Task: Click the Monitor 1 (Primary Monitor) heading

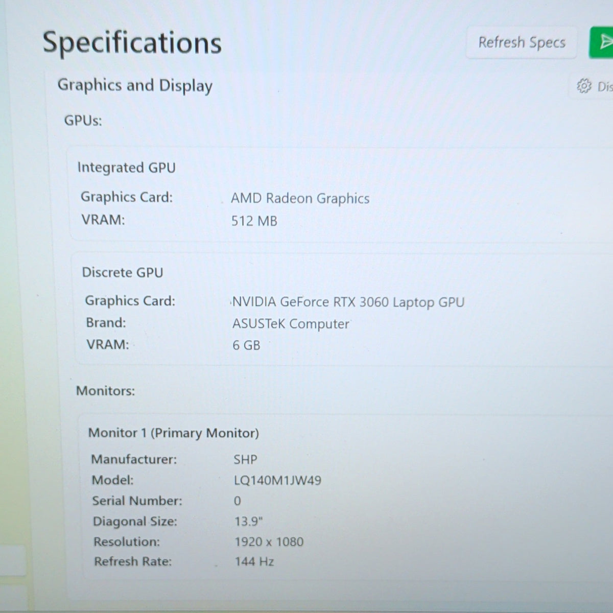Action: pyautogui.click(x=173, y=433)
